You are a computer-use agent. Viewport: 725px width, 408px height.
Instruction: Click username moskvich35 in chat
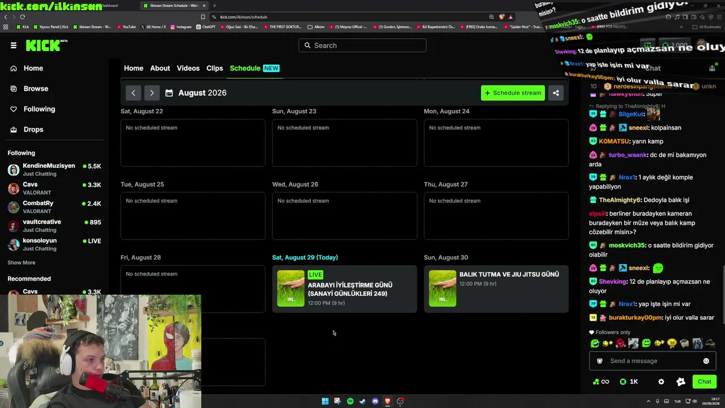(x=627, y=245)
